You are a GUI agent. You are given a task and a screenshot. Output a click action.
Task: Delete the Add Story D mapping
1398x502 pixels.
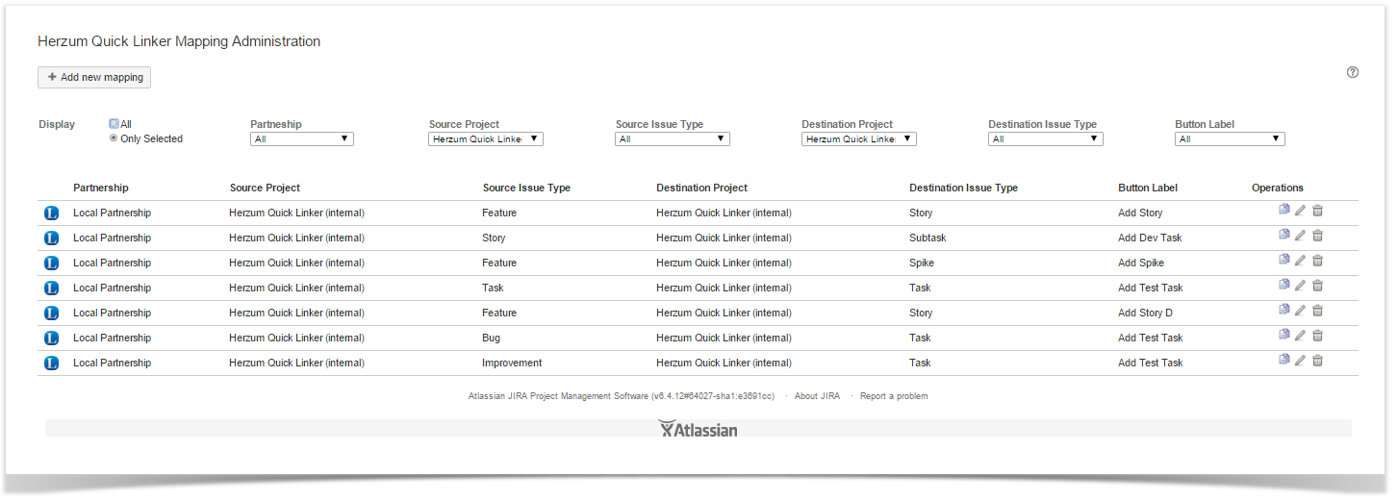(x=1317, y=311)
